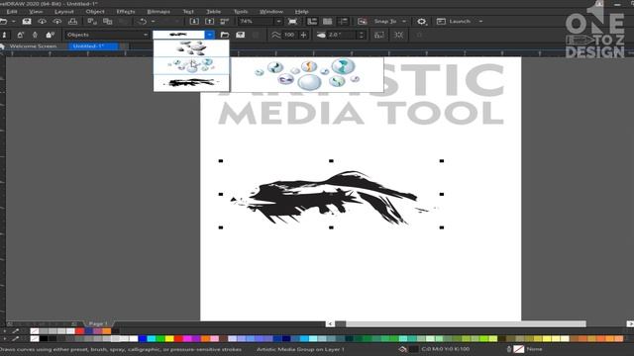
Task: Click the Print icon in toolbar
Action: pos(72,21)
